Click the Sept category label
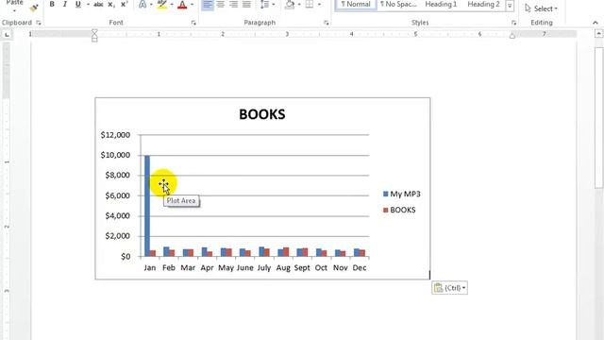This screenshot has width=604, height=340. pos(302,268)
